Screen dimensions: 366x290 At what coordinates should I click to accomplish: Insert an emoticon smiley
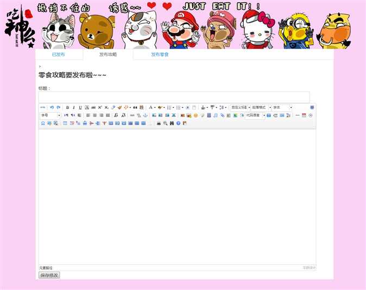click(x=195, y=115)
